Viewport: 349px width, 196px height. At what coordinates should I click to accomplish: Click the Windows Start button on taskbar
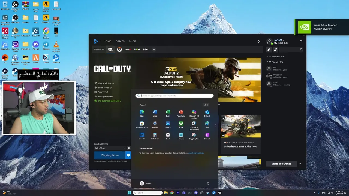pos(129,193)
